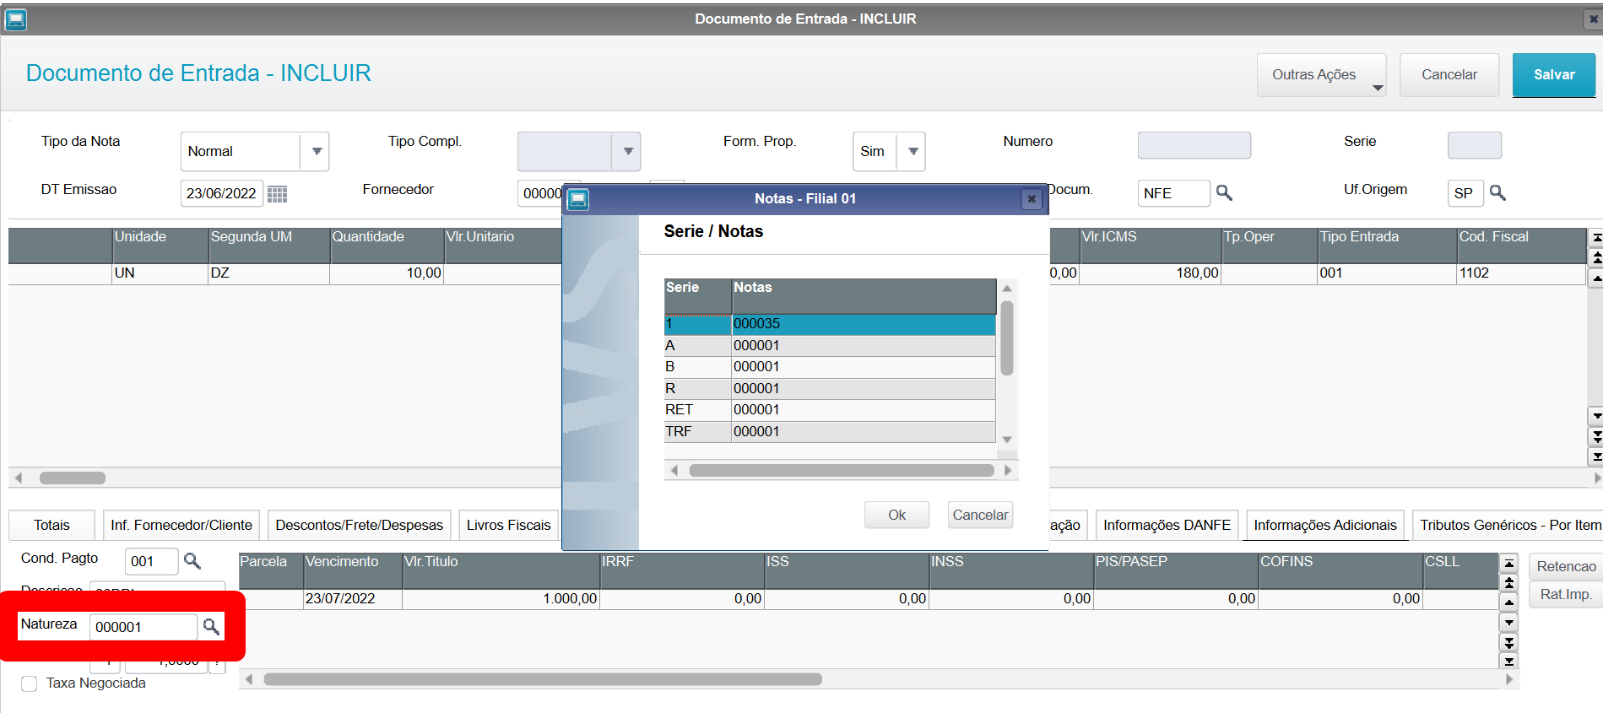This screenshot has height=713, width=1603.
Task: Click Cancelar in the main header
Action: 1449,75
